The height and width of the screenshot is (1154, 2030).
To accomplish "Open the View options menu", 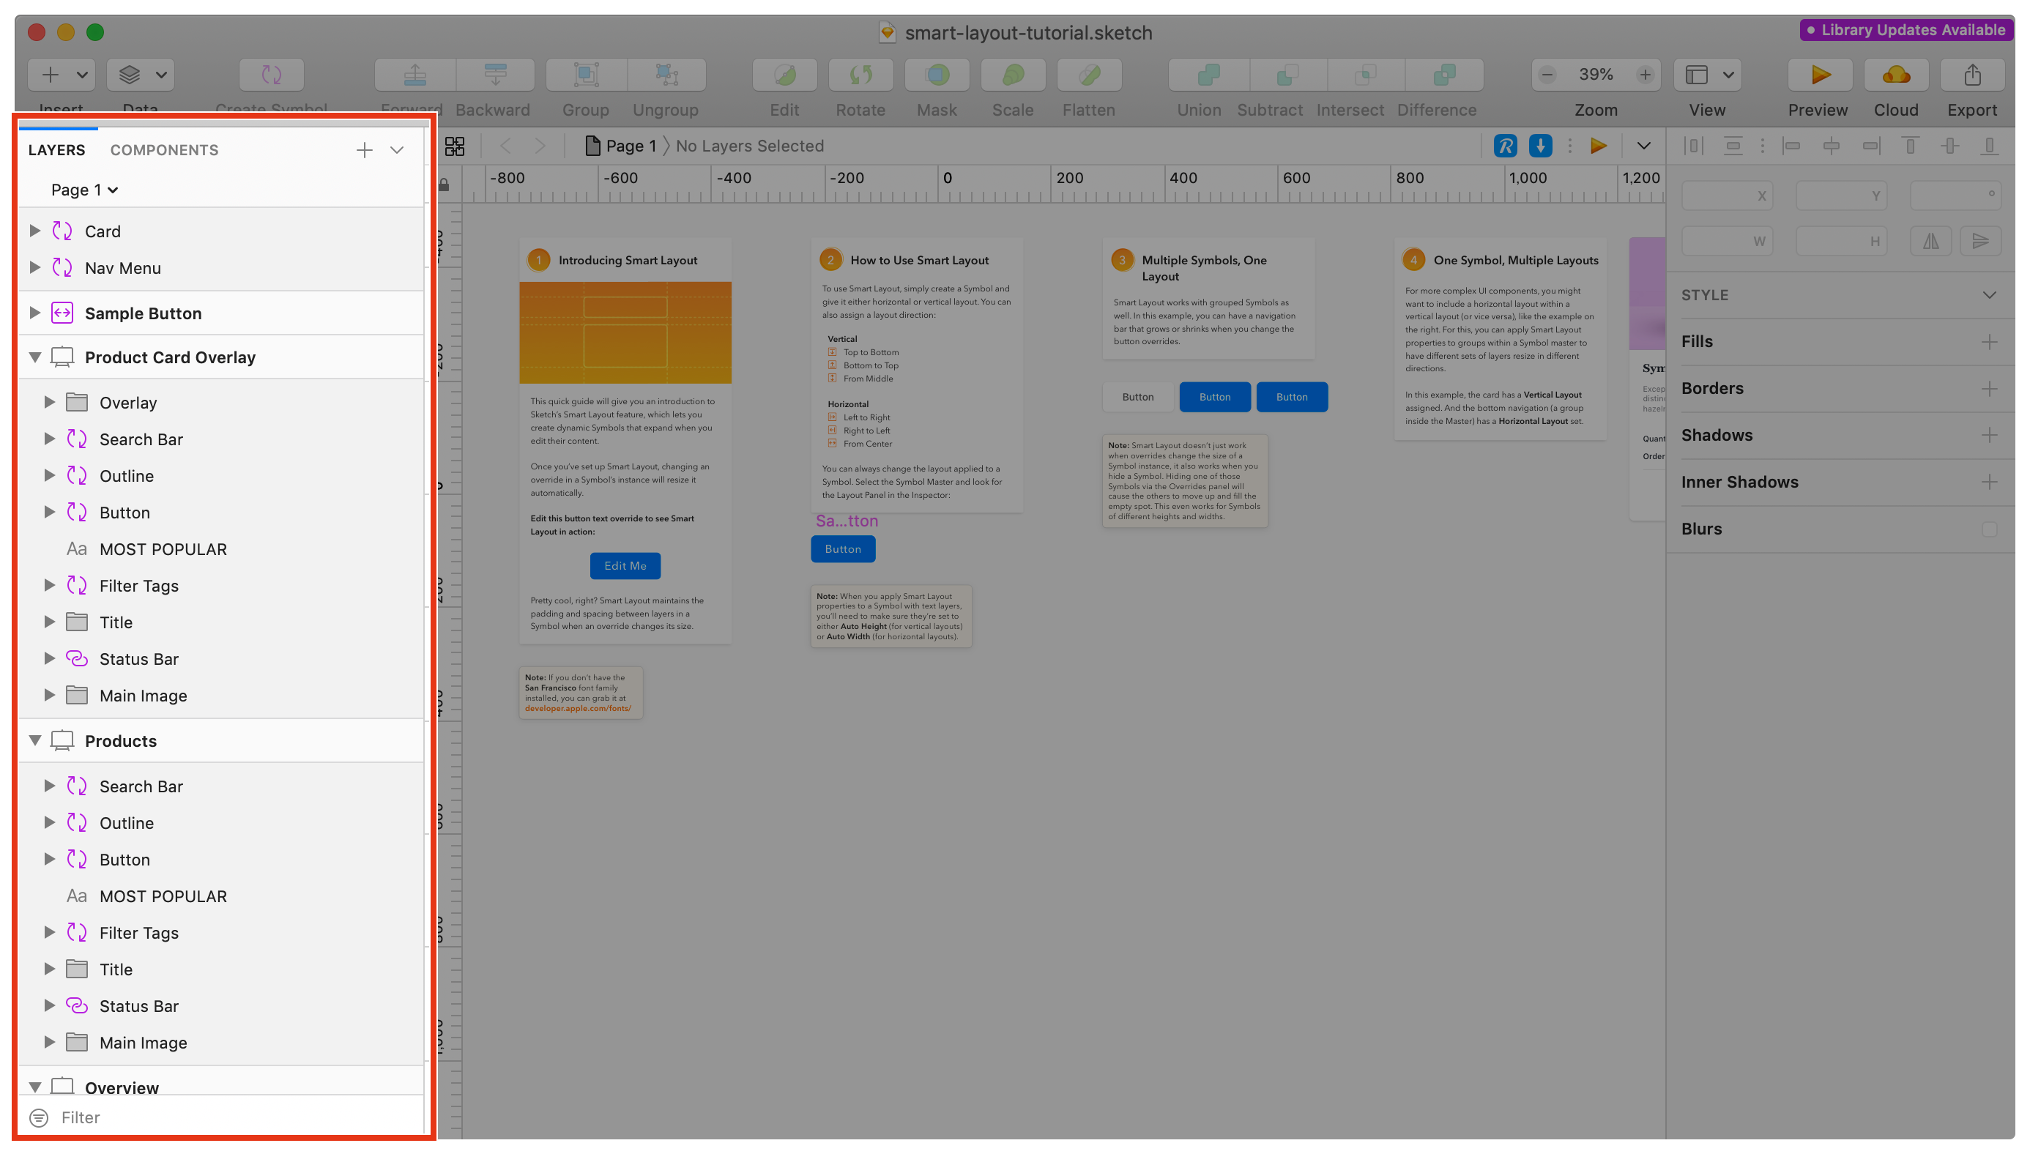I will point(1707,75).
